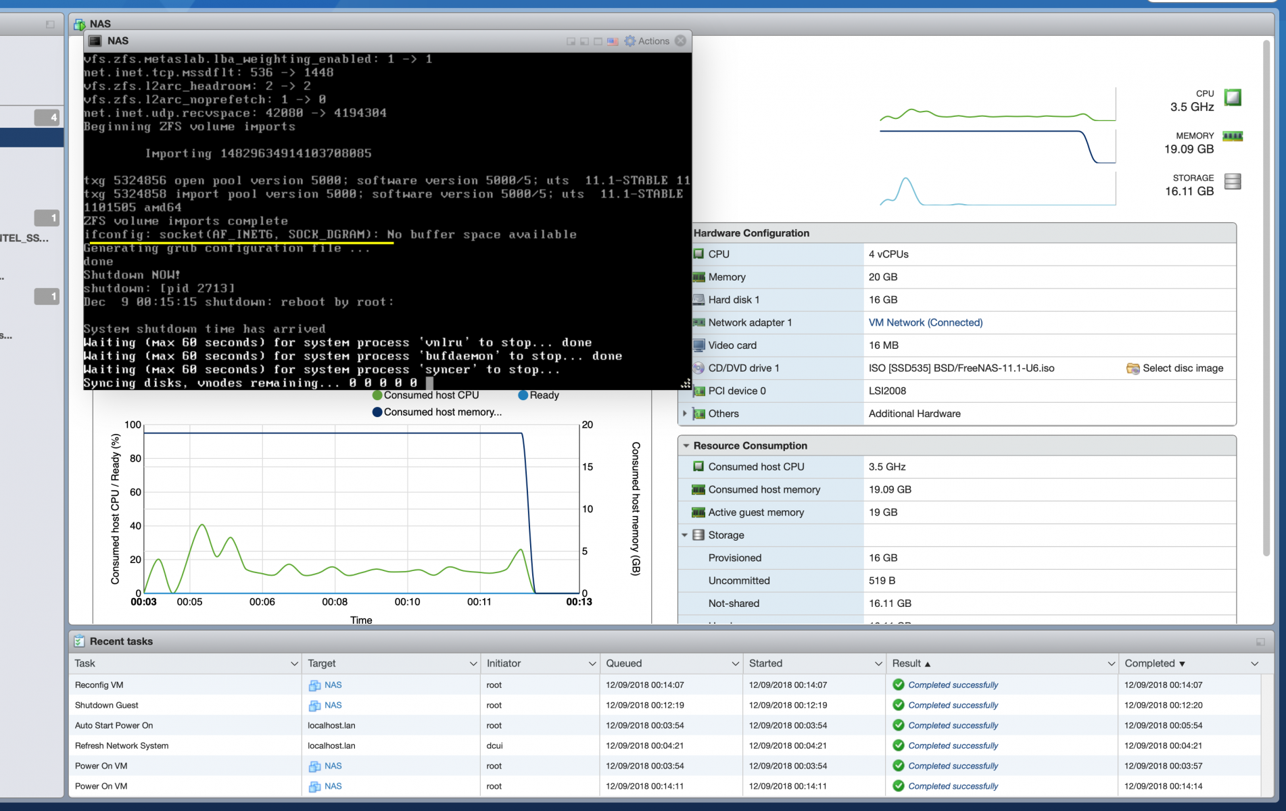Click the Active guest memory row icon

point(698,513)
